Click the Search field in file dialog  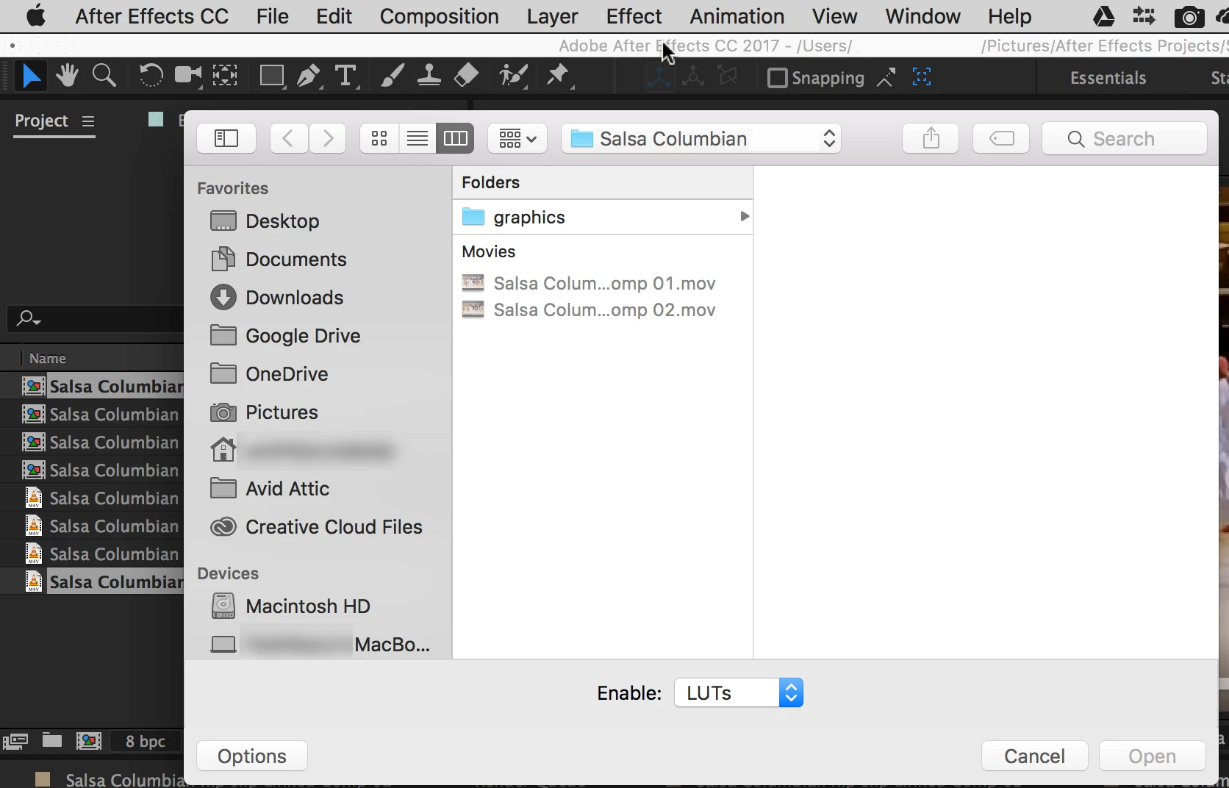coord(1124,138)
